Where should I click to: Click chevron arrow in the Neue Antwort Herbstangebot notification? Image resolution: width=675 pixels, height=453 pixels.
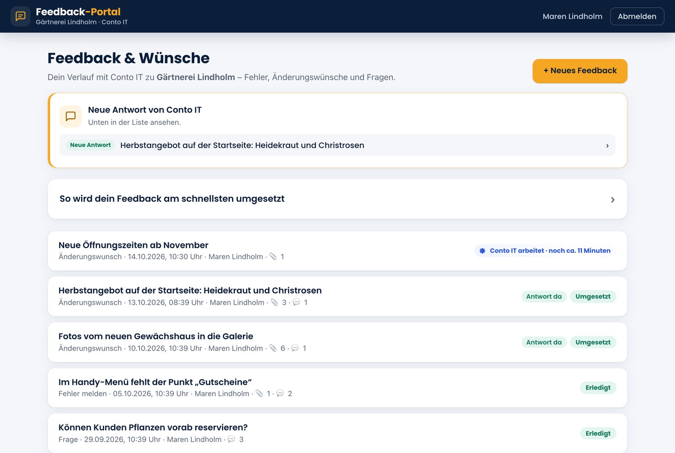pyautogui.click(x=607, y=145)
